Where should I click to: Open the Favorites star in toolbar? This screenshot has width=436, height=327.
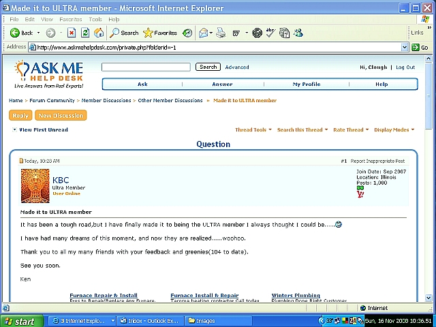point(160,33)
